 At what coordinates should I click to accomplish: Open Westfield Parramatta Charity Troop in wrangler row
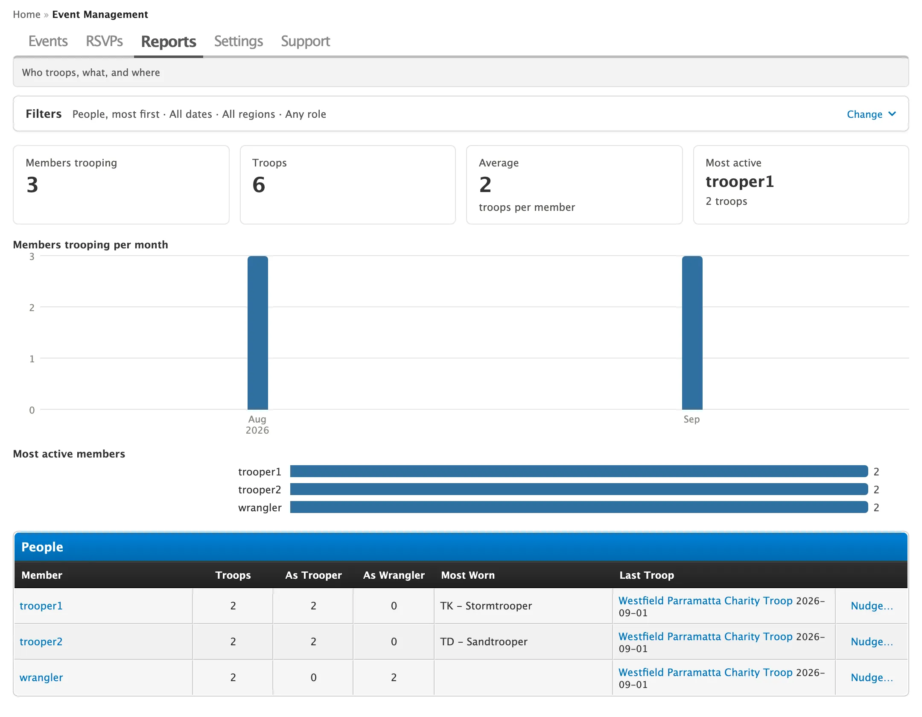pos(705,672)
